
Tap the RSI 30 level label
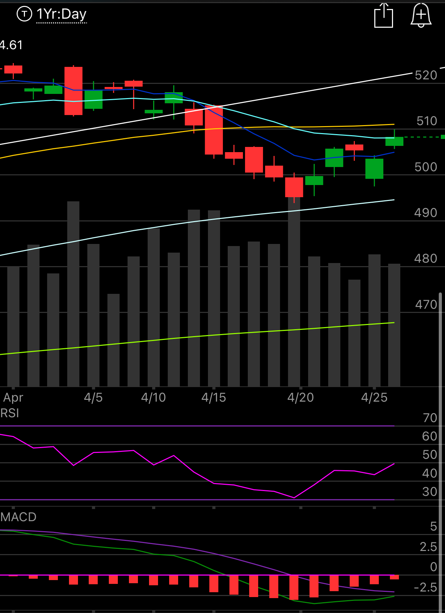(430, 492)
